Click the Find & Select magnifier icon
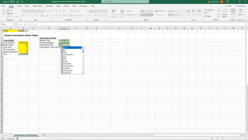 [225, 11]
